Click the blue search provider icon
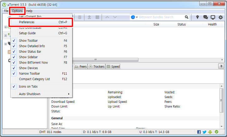Viewport: 227px width, 137px height. click(x=133, y=17)
